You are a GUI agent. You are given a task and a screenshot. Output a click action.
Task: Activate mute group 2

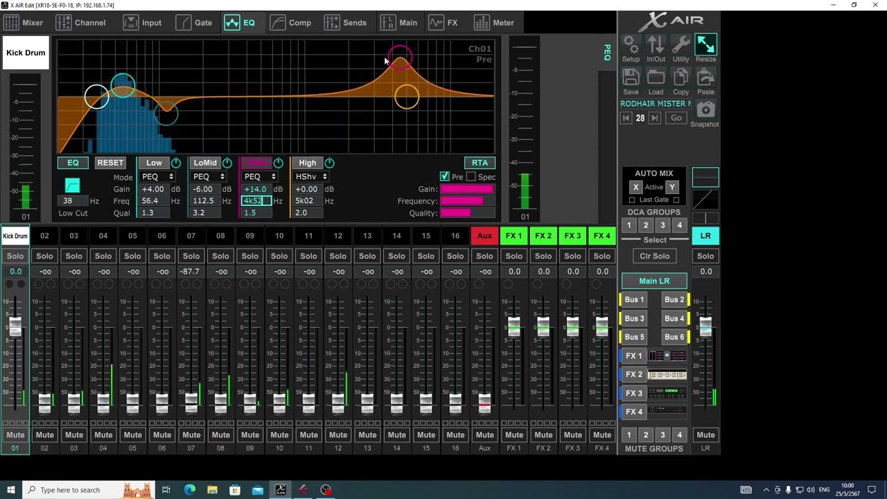[646, 435]
